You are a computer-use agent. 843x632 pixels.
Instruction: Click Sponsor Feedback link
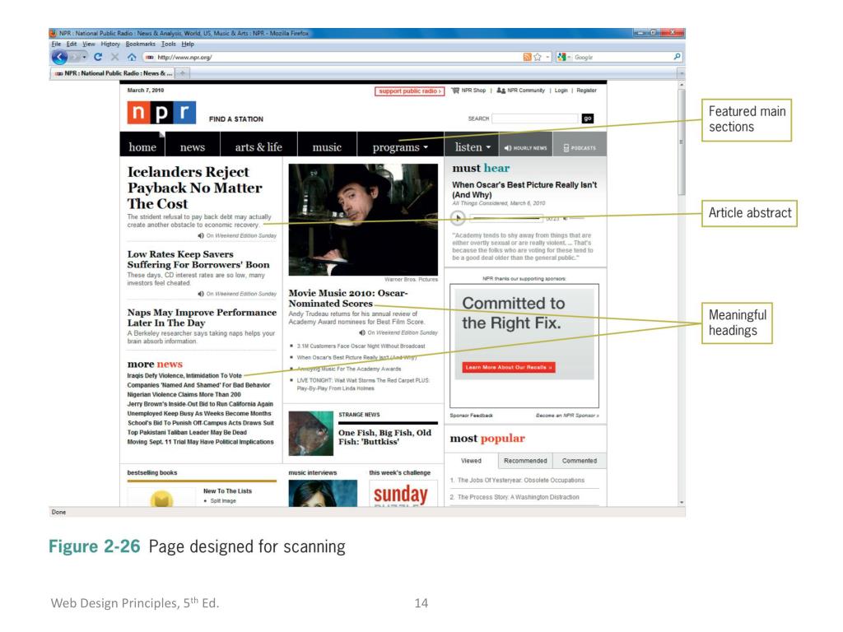pyautogui.click(x=471, y=416)
